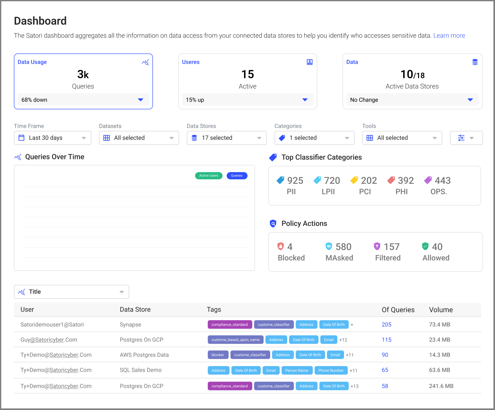Click the 73.4 MB volume value
Screen dimensions: 495x410
click(x=440, y=325)
